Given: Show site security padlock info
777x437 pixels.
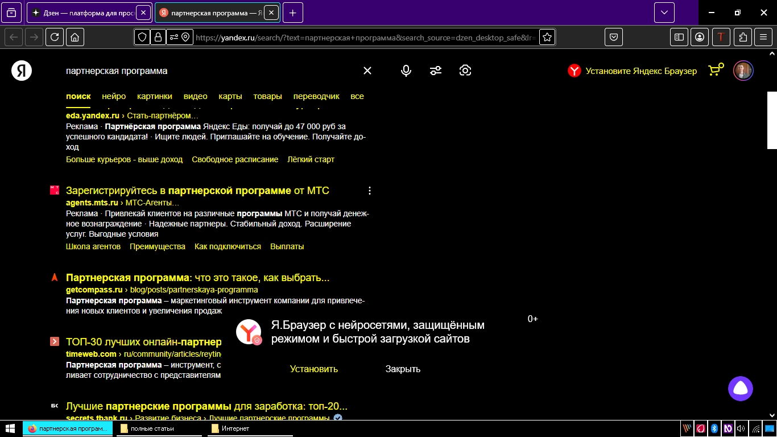Looking at the screenshot, I should [x=158, y=38].
